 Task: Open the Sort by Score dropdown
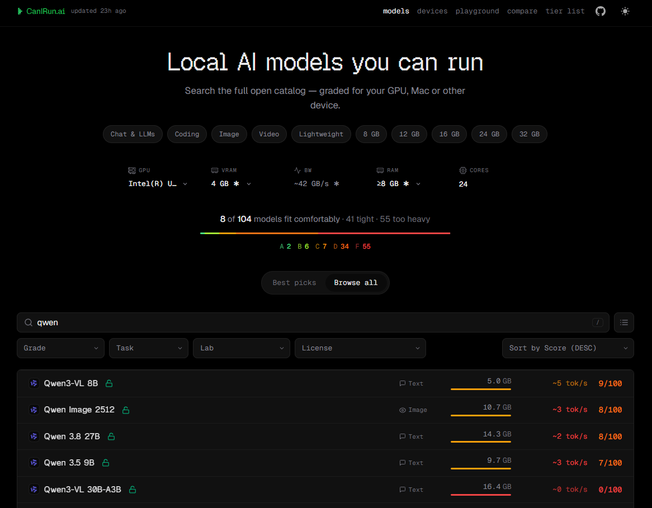568,348
